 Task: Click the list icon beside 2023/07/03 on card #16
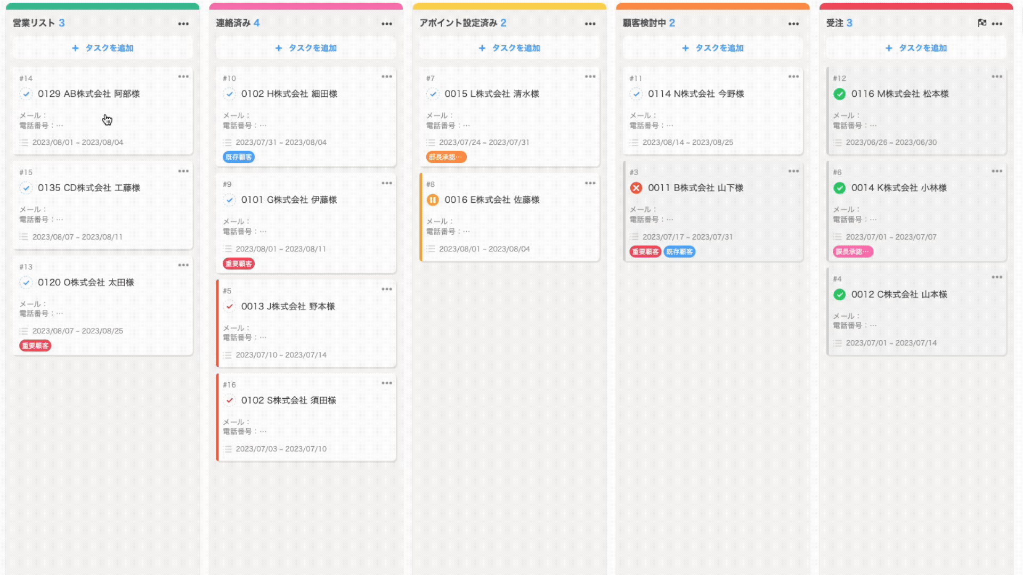[228, 449]
